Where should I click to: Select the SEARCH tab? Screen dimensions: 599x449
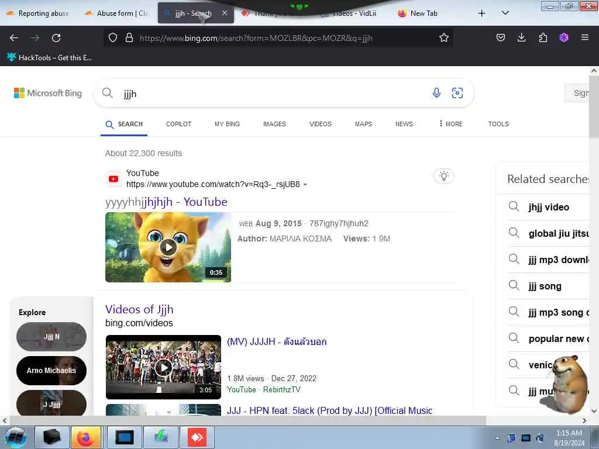124,124
